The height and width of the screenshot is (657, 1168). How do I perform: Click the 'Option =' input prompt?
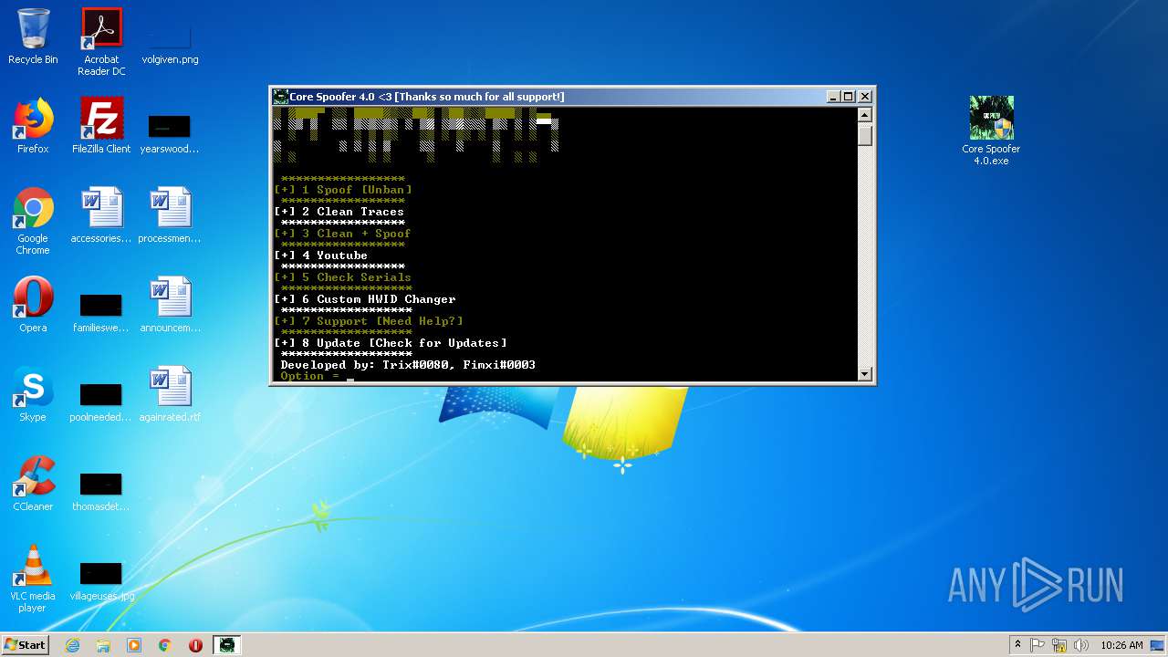pyautogui.click(x=310, y=376)
